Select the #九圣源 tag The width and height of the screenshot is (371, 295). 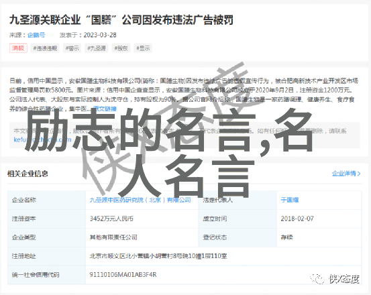97,48
